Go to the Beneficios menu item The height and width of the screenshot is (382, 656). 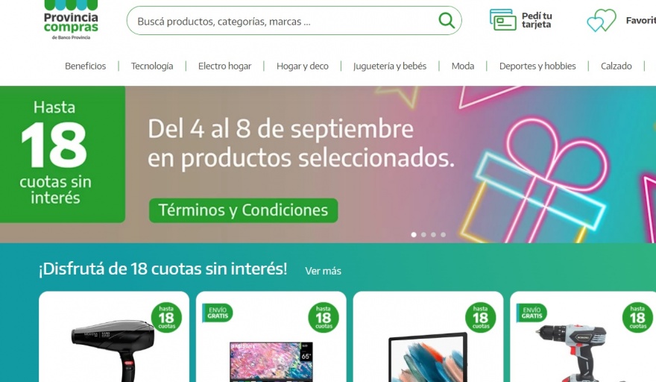pyautogui.click(x=85, y=66)
